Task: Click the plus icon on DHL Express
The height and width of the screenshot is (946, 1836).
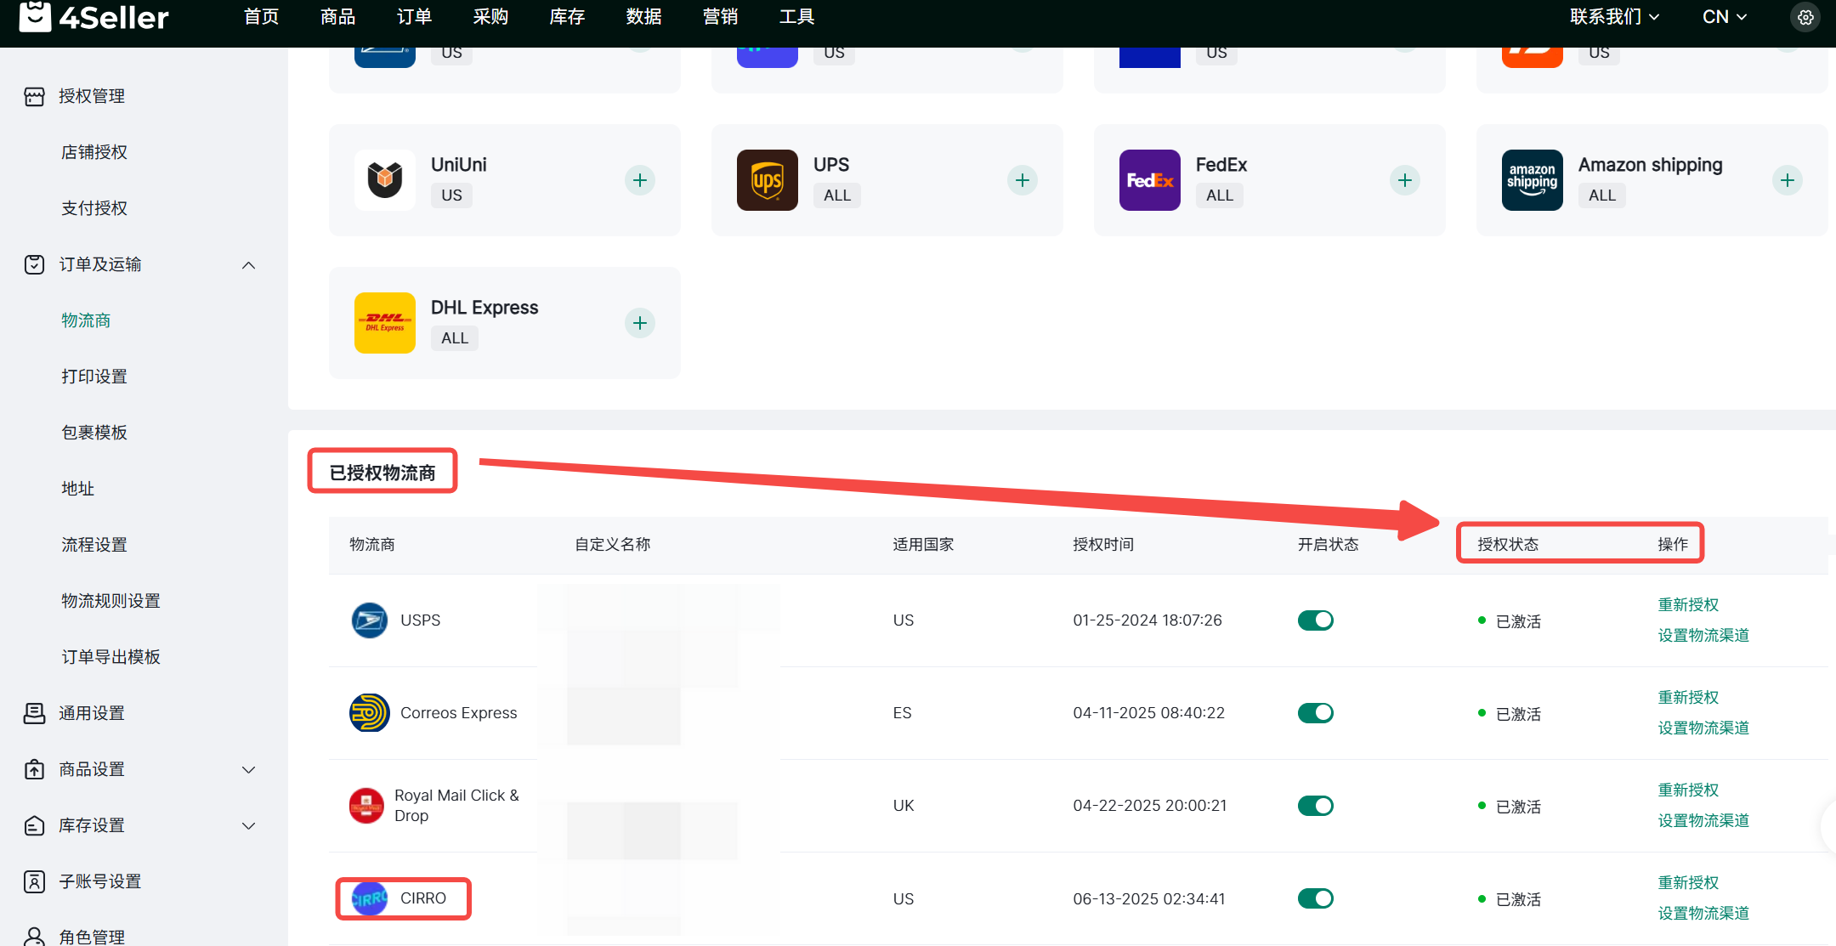Action: click(640, 323)
